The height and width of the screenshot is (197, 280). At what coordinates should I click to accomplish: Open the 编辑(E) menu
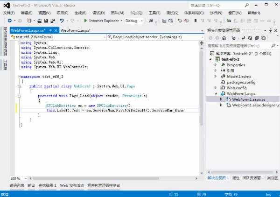click(x=27, y=13)
